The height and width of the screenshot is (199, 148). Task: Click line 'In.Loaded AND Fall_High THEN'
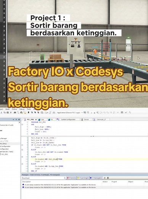pyautogui.click(x=48, y=159)
